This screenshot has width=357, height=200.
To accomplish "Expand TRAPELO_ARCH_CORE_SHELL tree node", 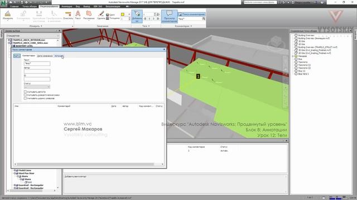I will pos(9,43).
